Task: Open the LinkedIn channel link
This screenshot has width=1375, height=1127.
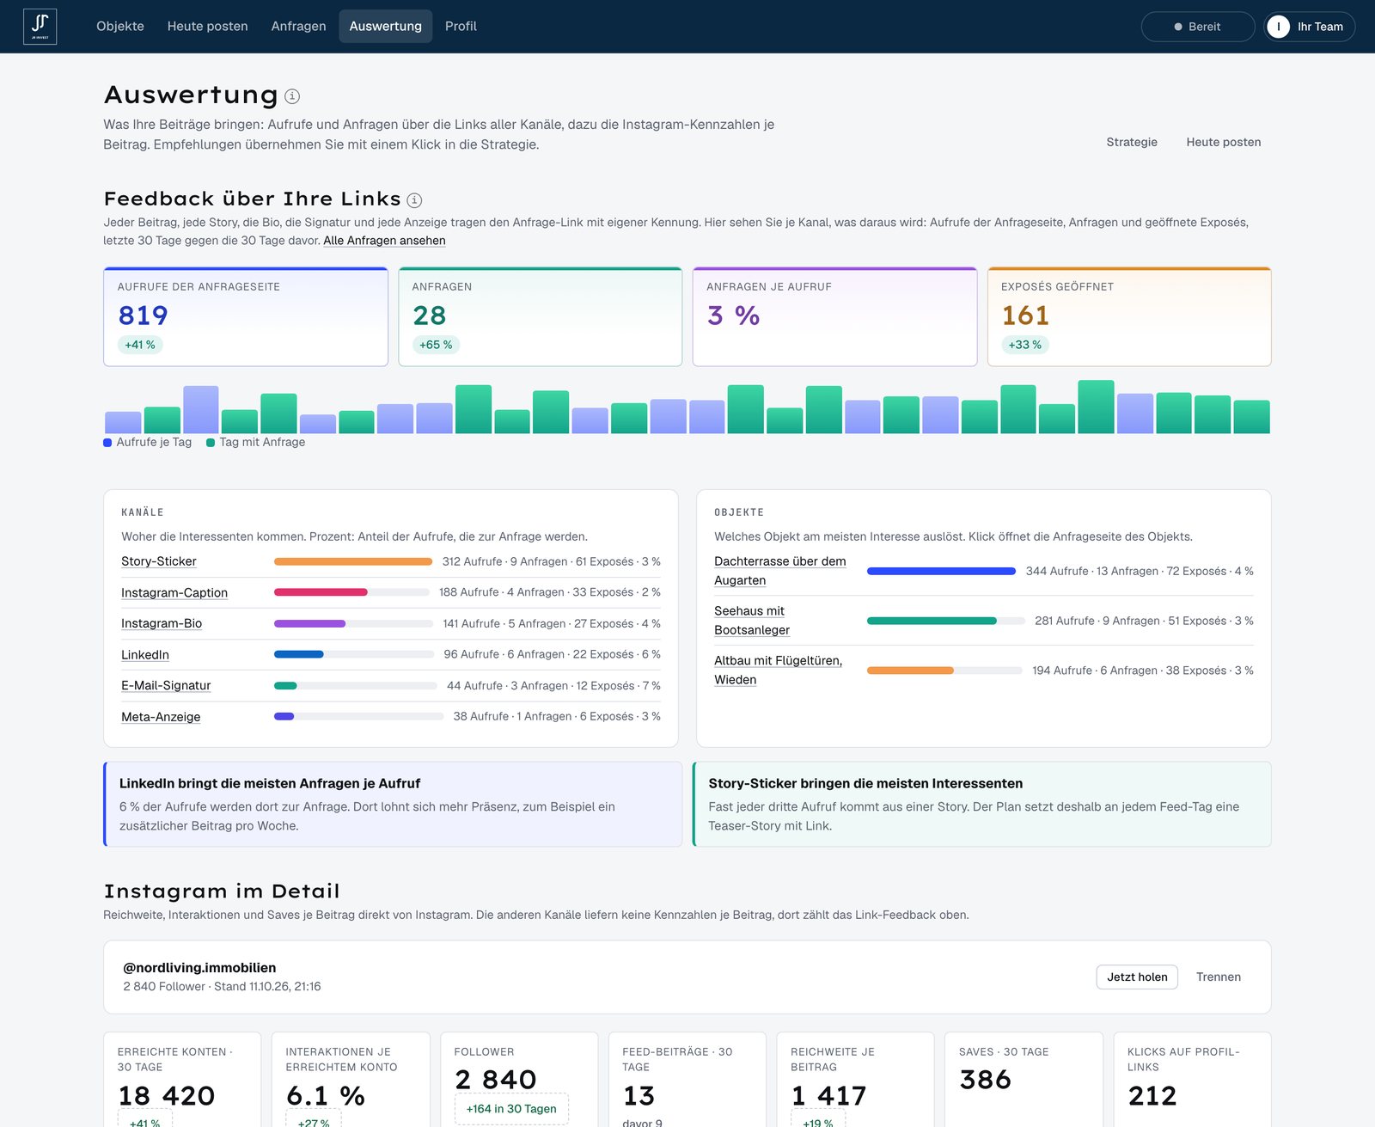Action: click(x=145, y=655)
